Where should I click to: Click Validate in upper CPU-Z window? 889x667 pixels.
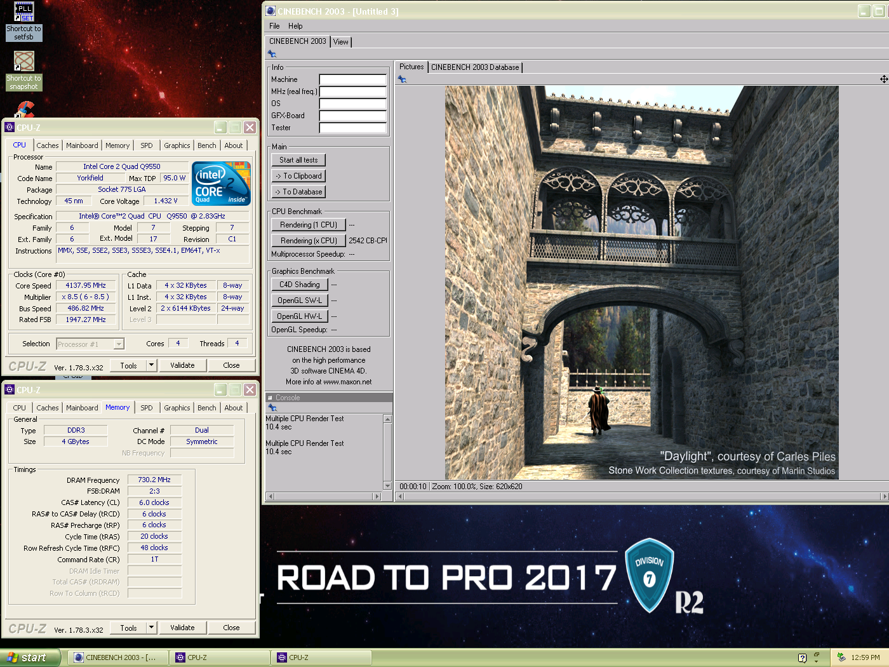point(182,365)
